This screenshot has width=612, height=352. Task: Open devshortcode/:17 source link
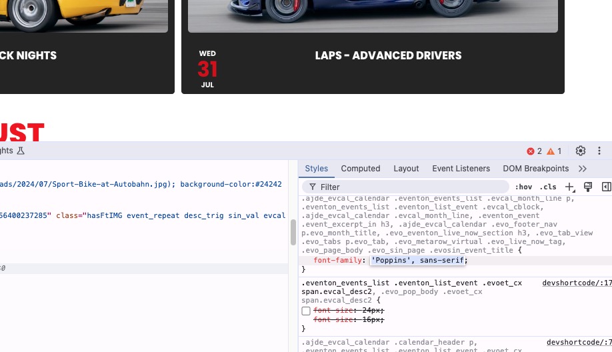pos(577,283)
